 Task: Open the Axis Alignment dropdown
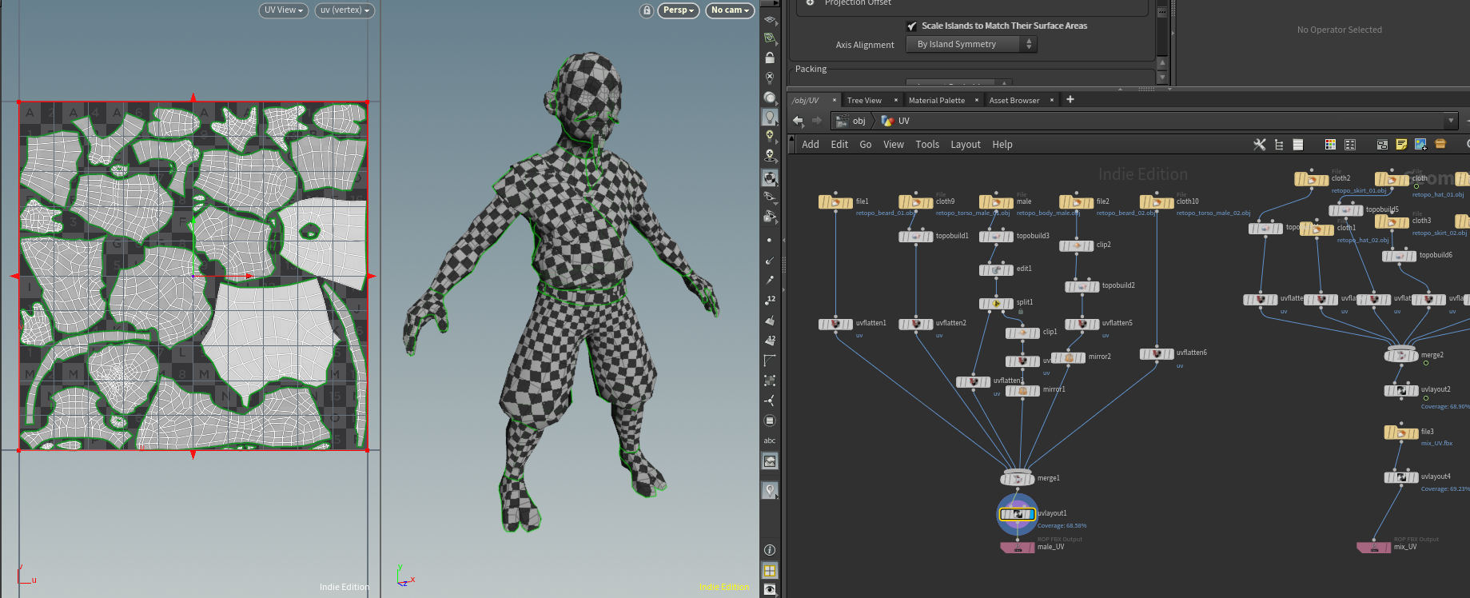[x=971, y=45]
